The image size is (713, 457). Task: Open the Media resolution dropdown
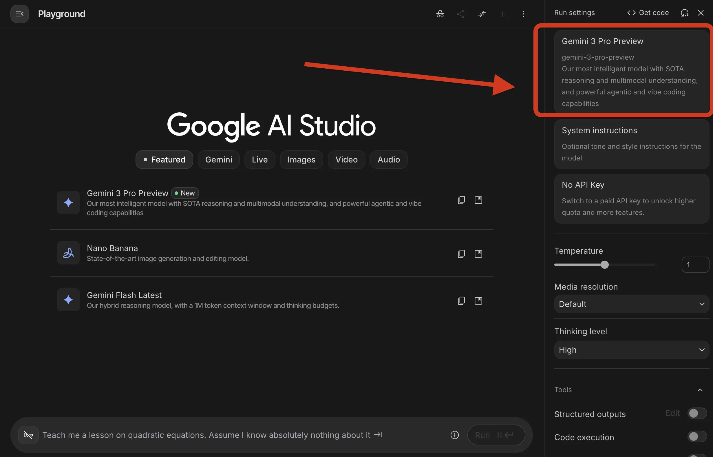631,304
